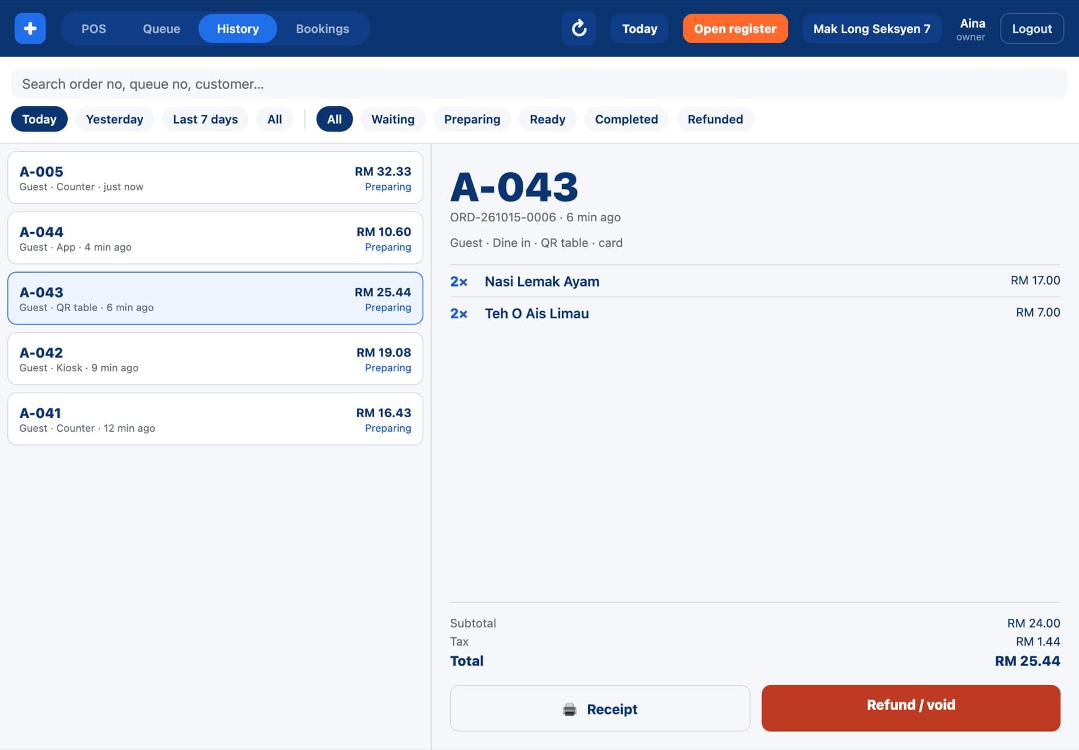The image size is (1079, 750).
Task: Click the Logout button
Action: click(1032, 28)
